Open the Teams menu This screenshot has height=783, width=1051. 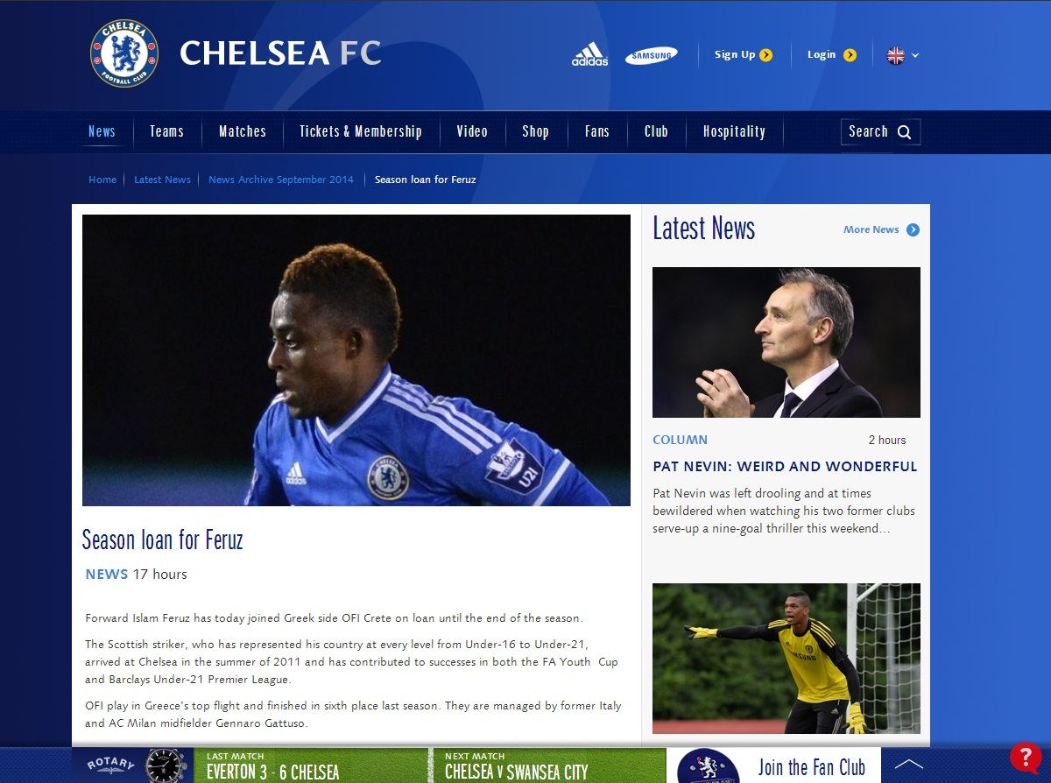coord(166,131)
